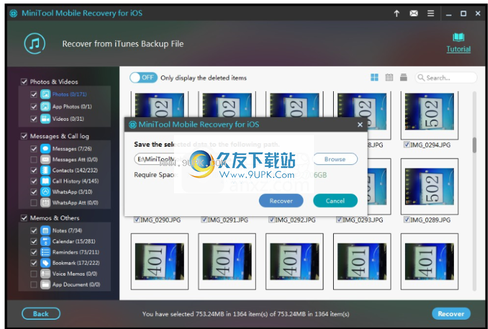Select Bookmark (172/222) category label

(x=76, y=263)
